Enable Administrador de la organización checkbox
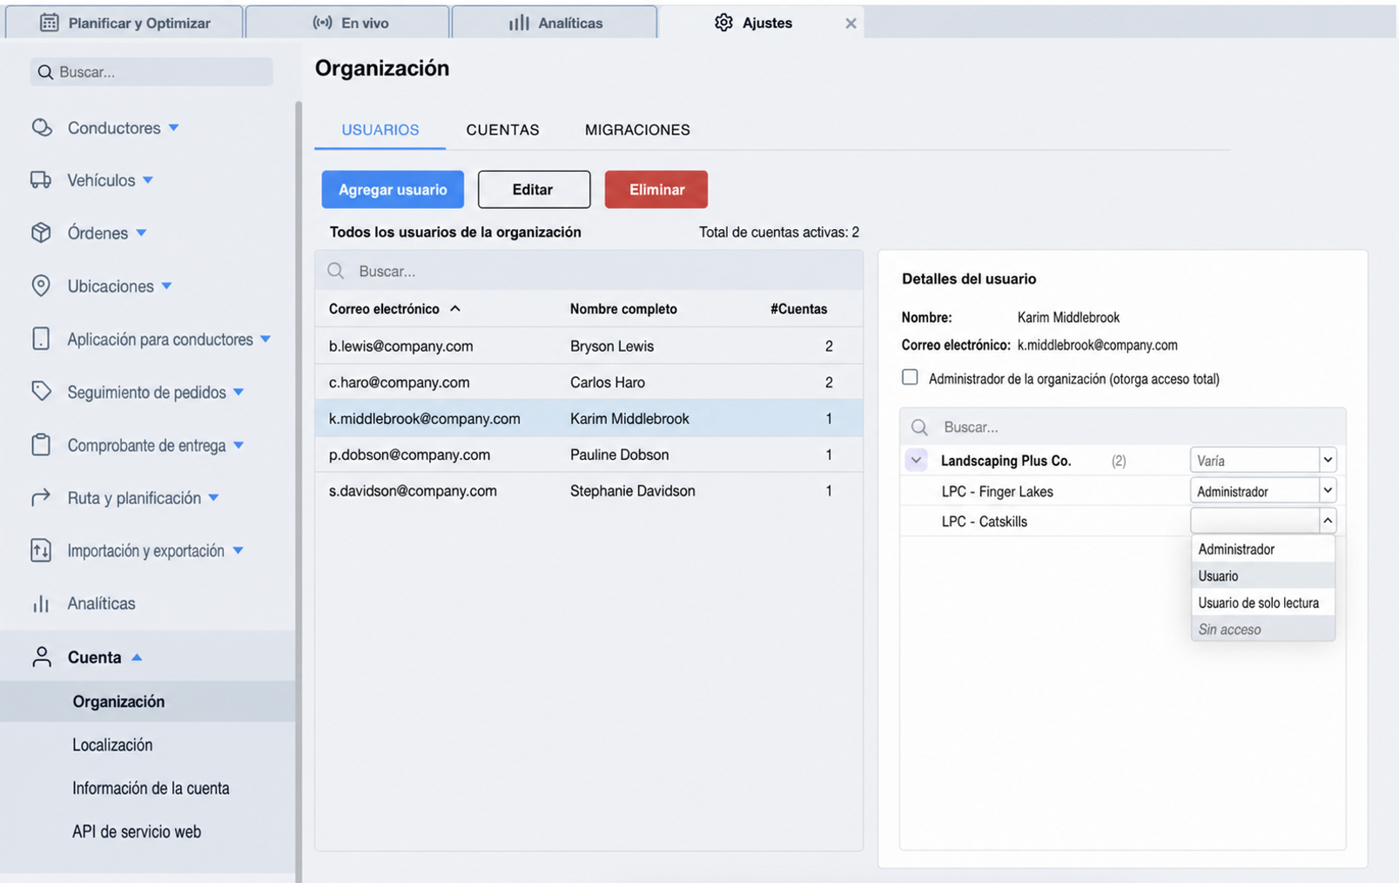Screen dimensions: 1399x883 tap(910, 378)
